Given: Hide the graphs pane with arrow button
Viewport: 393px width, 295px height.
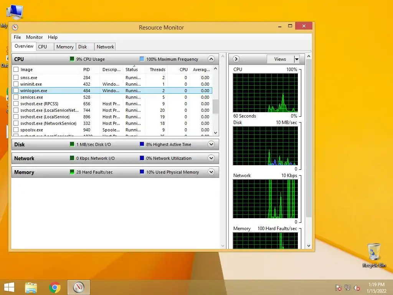Looking at the screenshot, I should tap(236, 59).
